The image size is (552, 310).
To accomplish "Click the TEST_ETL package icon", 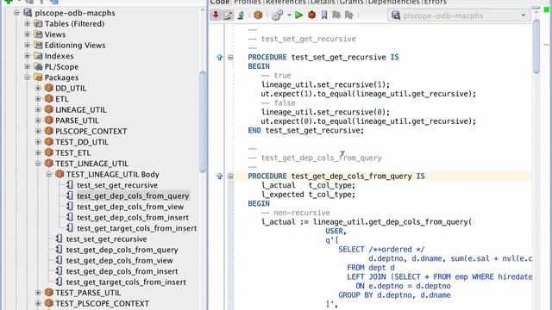I will pos(49,152).
